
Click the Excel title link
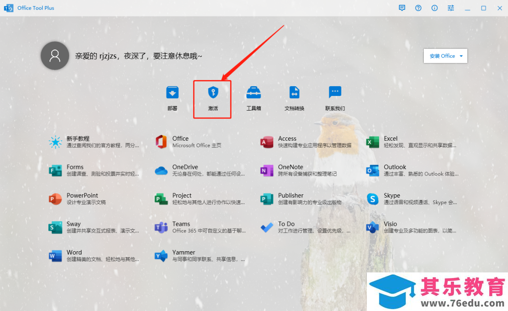click(391, 138)
